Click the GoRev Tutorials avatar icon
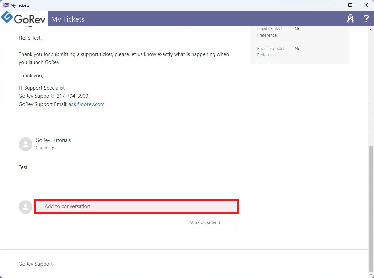The image size is (374, 278). (x=26, y=144)
